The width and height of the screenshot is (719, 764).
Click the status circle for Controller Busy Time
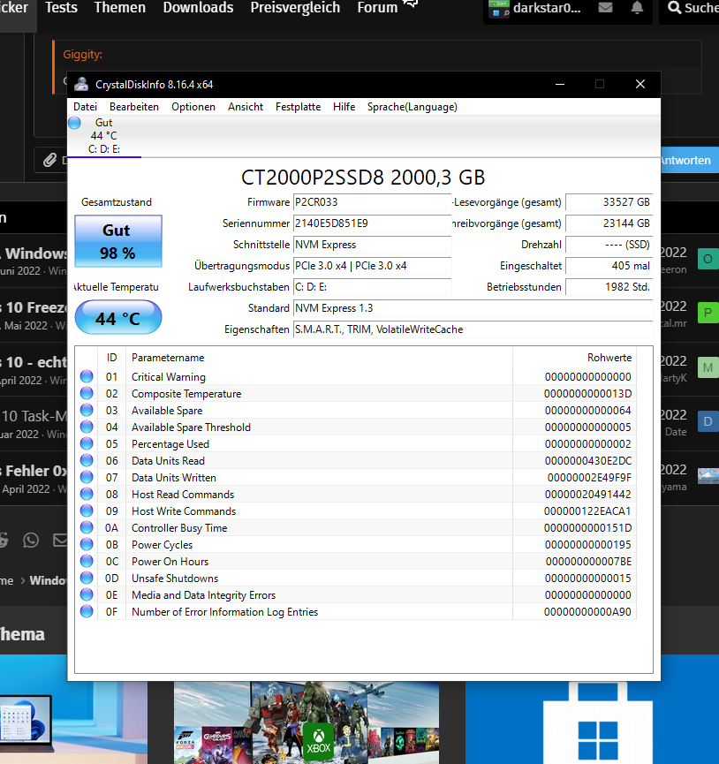(x=87, y=527)
